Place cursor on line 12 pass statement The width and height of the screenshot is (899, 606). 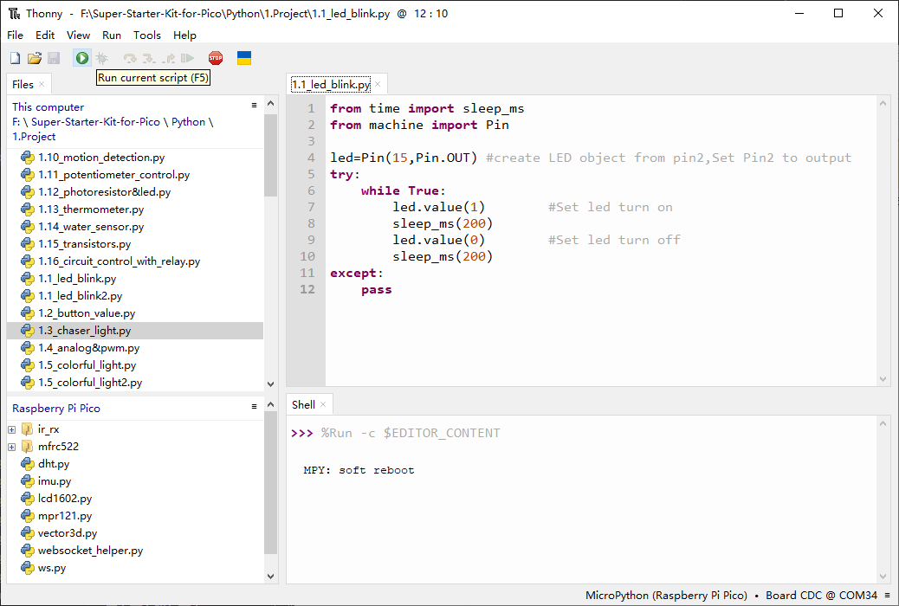coord(377,289)
